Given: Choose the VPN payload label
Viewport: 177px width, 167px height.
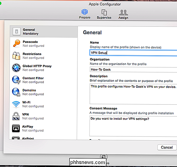Looking at the screenshot, I should click(26, 114).
